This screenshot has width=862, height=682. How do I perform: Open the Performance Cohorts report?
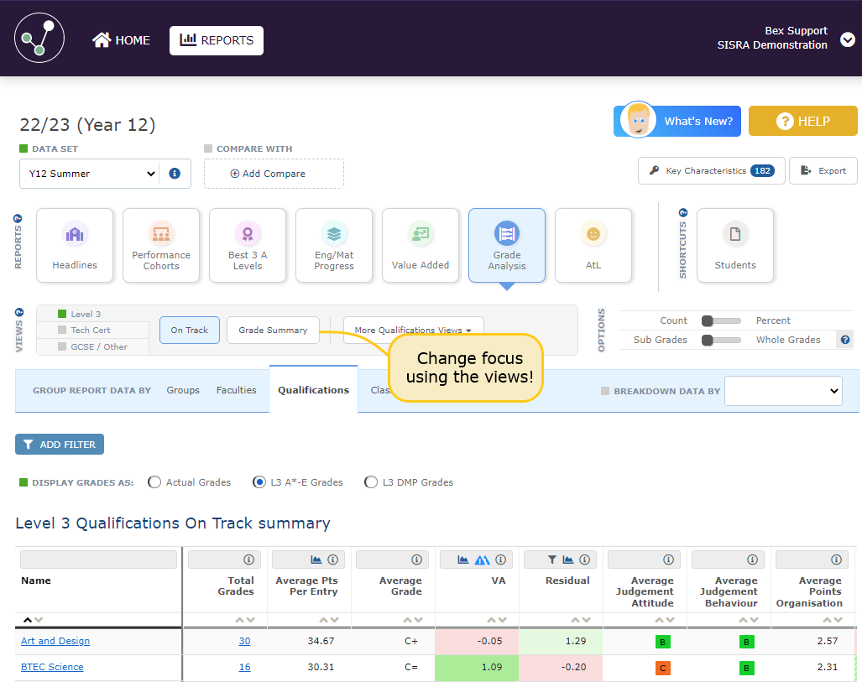161,245
